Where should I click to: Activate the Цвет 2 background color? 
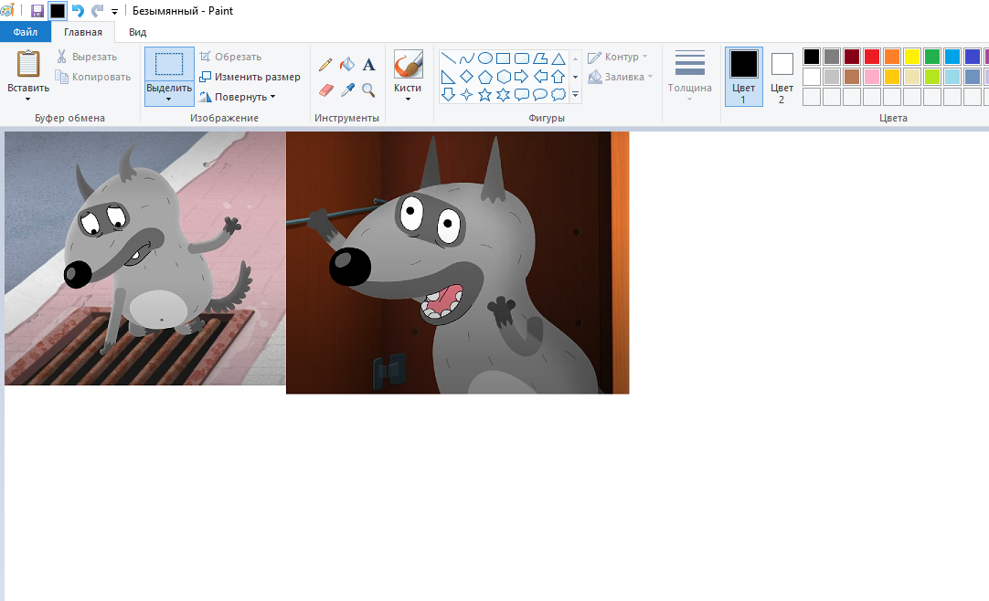coord(782,76)
